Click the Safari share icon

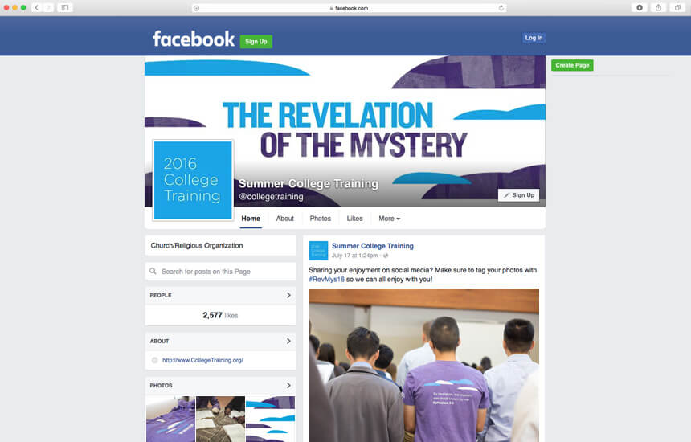(x=658, y=7)
